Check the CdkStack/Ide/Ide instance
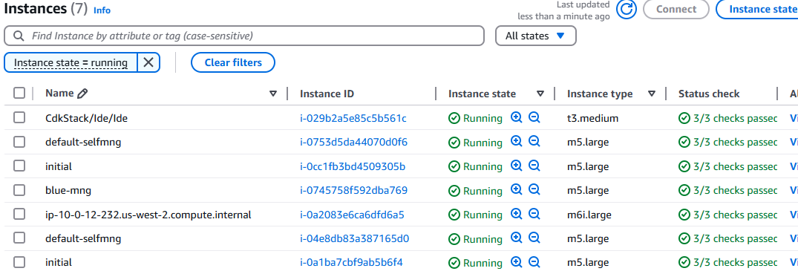This screenshot has width=798, height=274. click(x=19, y=117)
